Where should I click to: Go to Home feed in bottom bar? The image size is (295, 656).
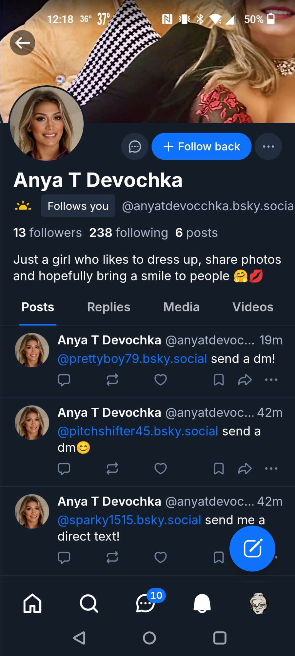[x=32, y=604]
